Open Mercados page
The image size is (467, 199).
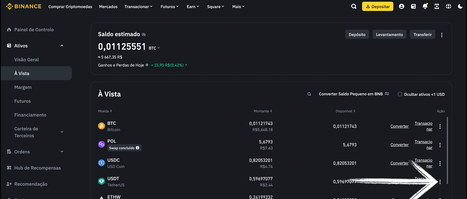pos(108,7)
